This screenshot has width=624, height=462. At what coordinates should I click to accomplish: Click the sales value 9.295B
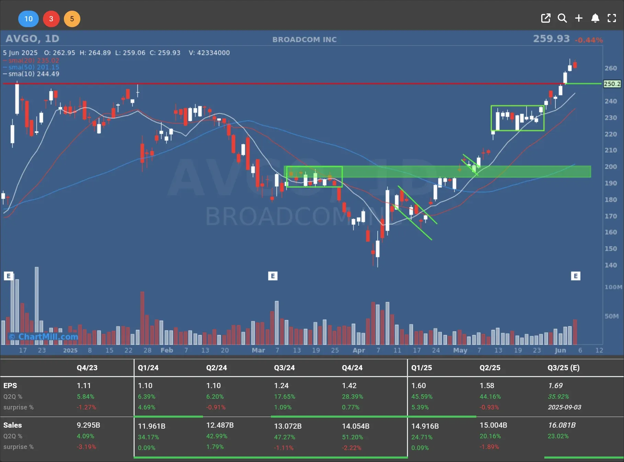click(88, 425)
